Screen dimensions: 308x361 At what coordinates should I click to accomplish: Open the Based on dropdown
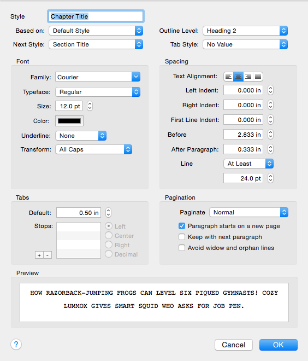coord(96,31)
